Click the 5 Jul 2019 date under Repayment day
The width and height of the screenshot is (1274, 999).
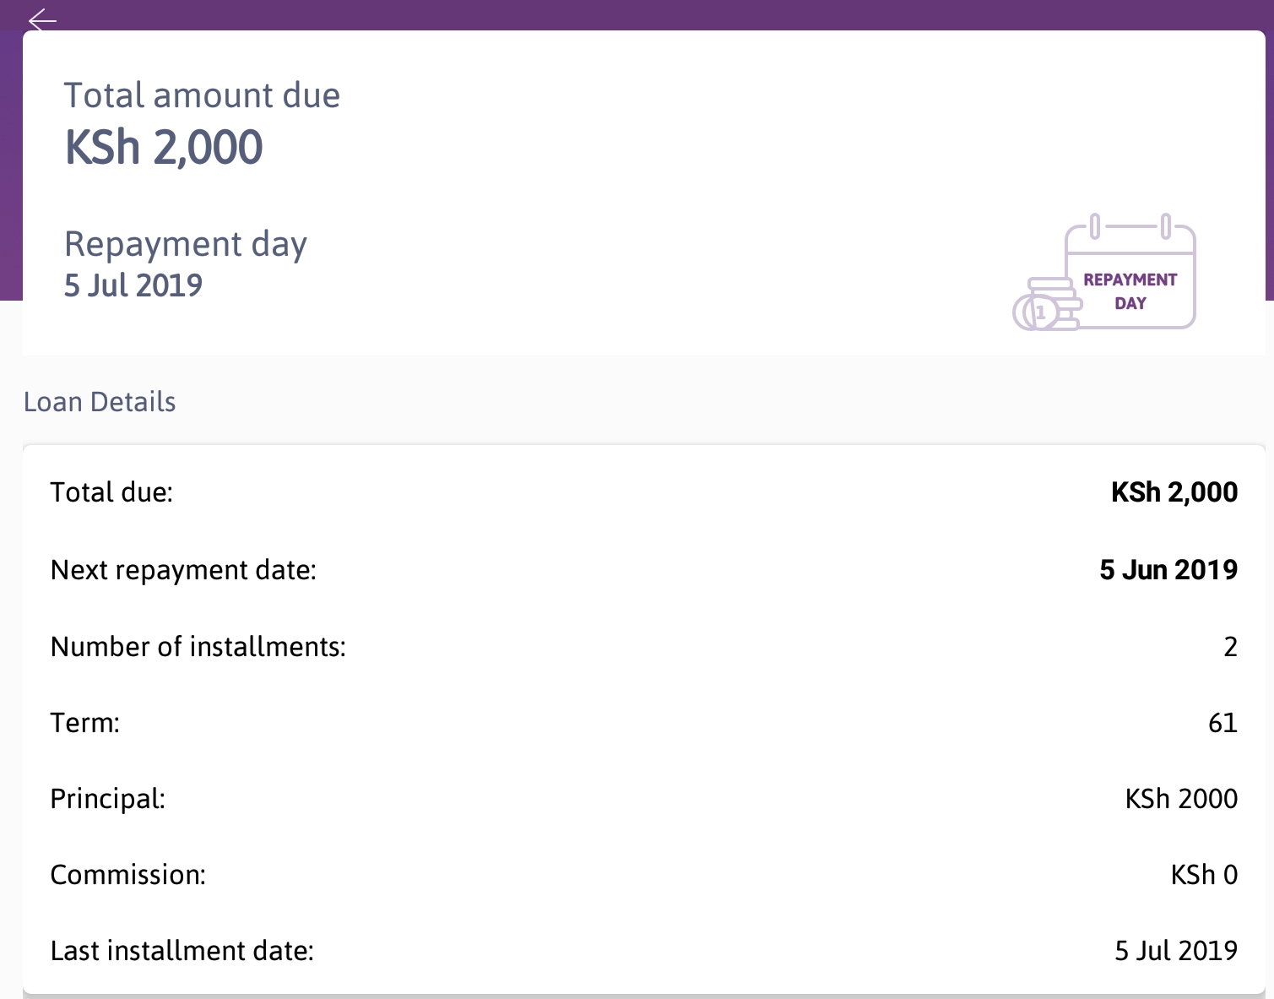pyautogui.click(x=133, y=285)
